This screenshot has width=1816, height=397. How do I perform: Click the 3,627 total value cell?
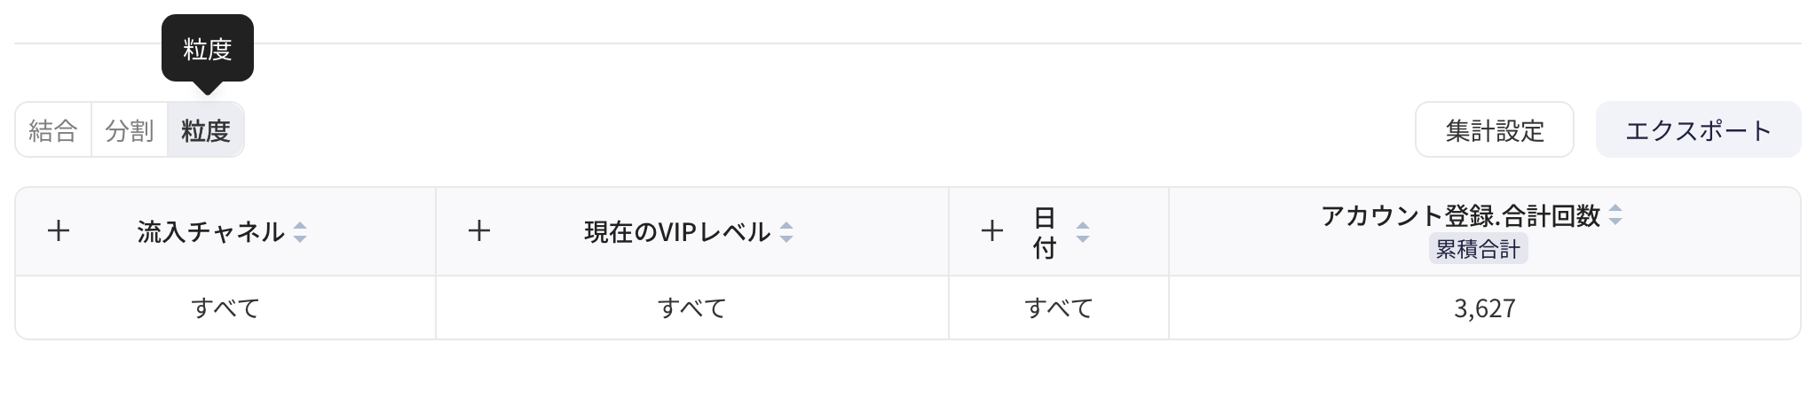click(1485, 307)
